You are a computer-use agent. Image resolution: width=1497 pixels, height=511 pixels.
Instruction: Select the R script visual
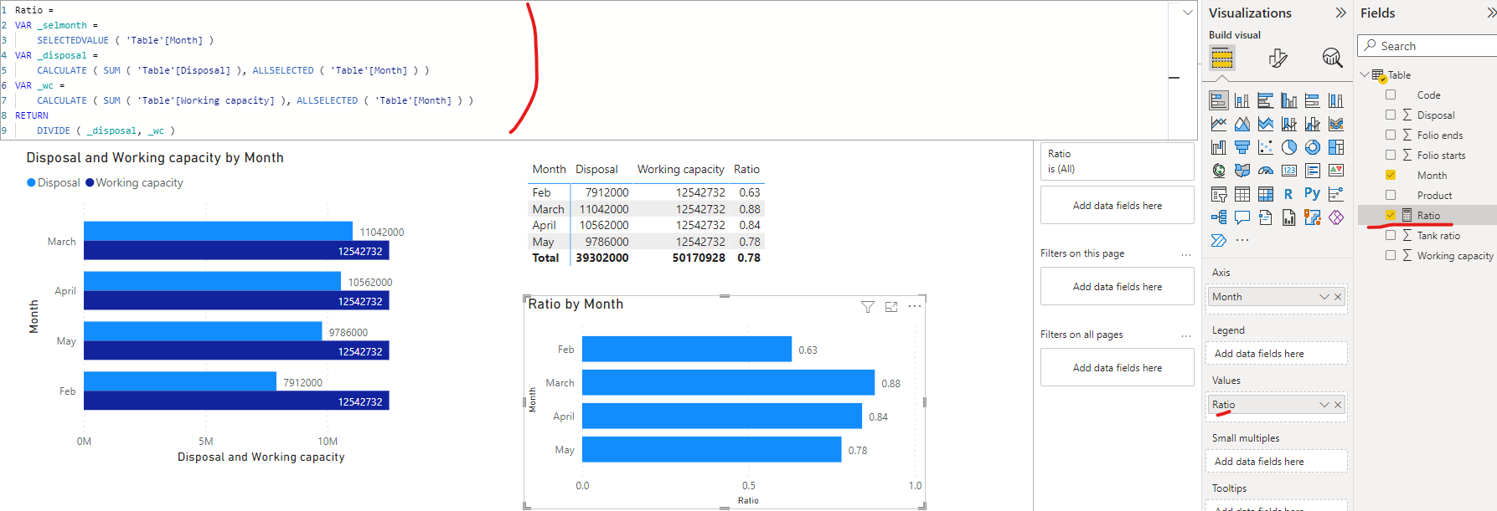[x=1289, y=194]
